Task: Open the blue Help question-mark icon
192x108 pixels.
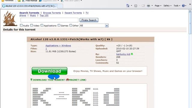Action: 183,6
